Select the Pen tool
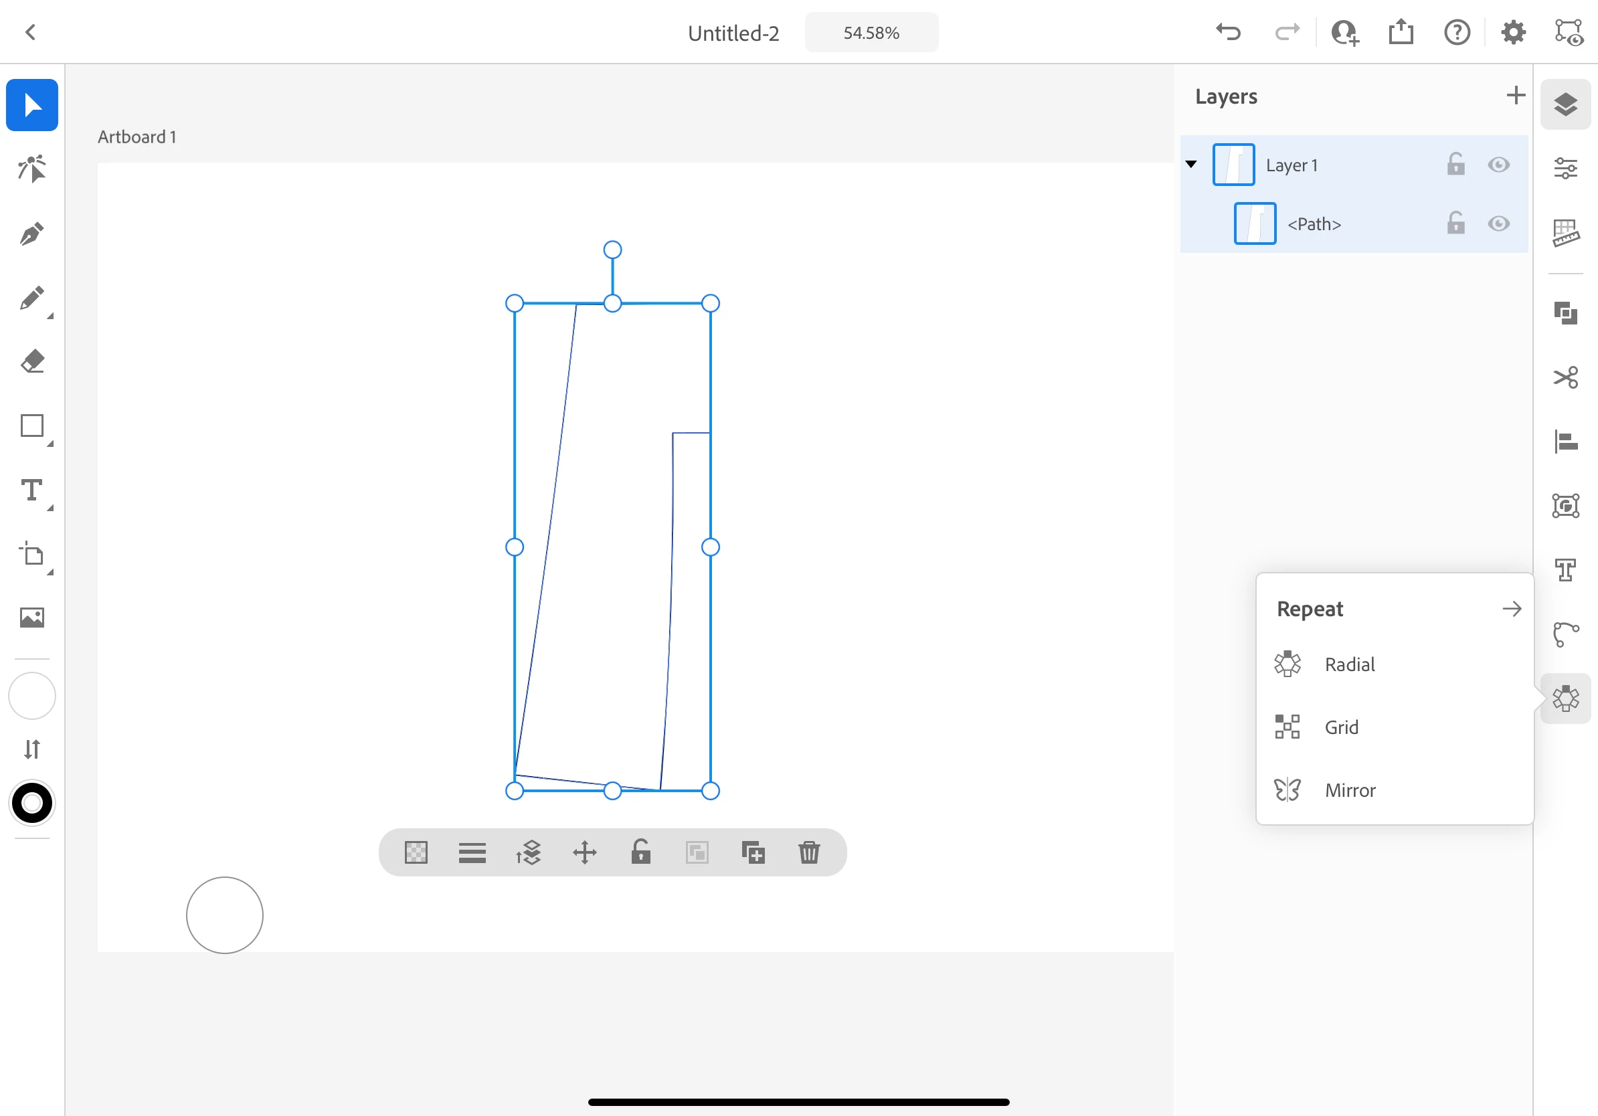The height and width of the screenshot is (1116, 1598). pyautogui.click(x=31, y=234)
